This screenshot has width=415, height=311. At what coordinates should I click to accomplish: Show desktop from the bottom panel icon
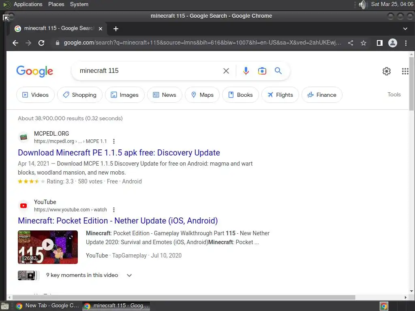tap(5, 306)
